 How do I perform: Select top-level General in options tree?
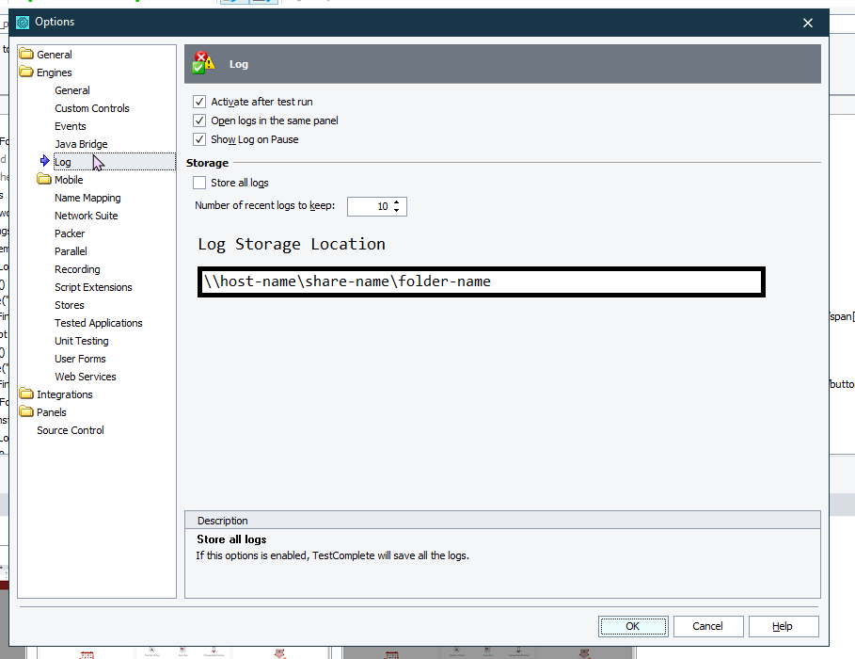click(54, 55)
